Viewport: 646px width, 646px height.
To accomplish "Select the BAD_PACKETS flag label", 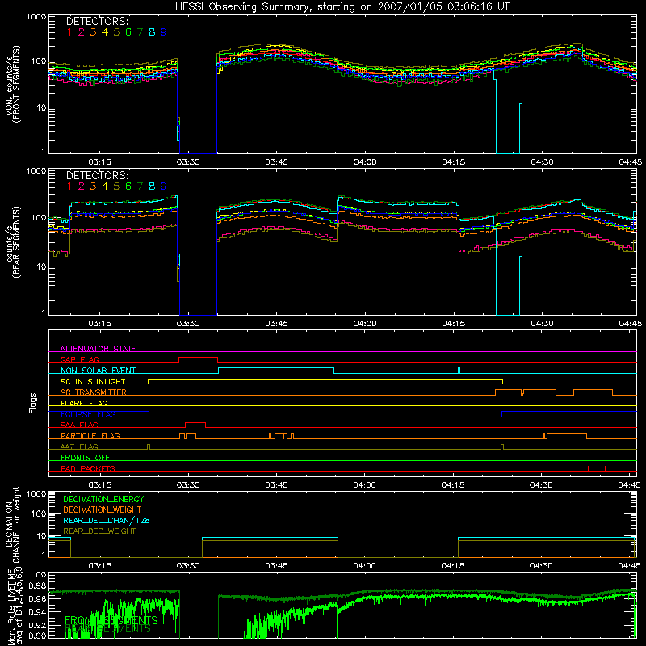I will pyautogui.click(x=88, y=468).
